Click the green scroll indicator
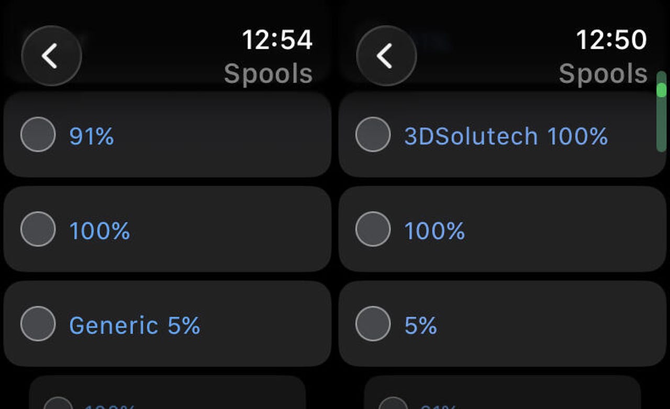Viewport: 670px width, 409px height. pos(662,89)
